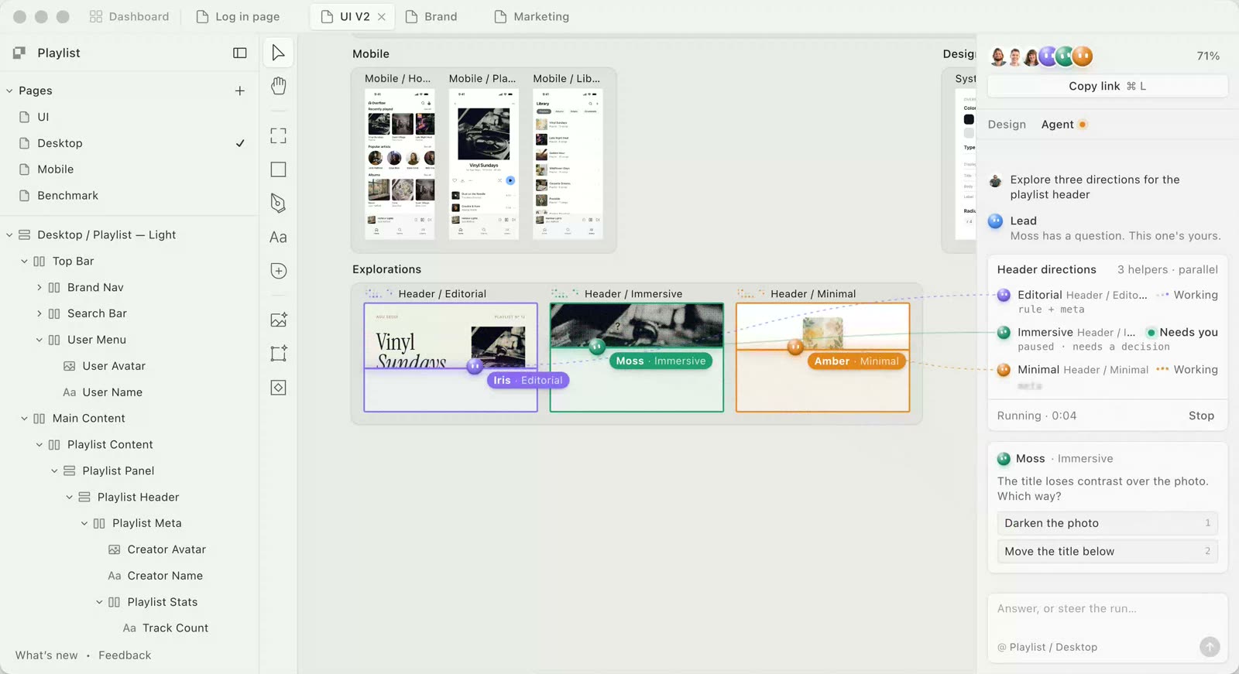Toggle the left sidebar panel icon
1239x674 pixels.
(240, 53)
